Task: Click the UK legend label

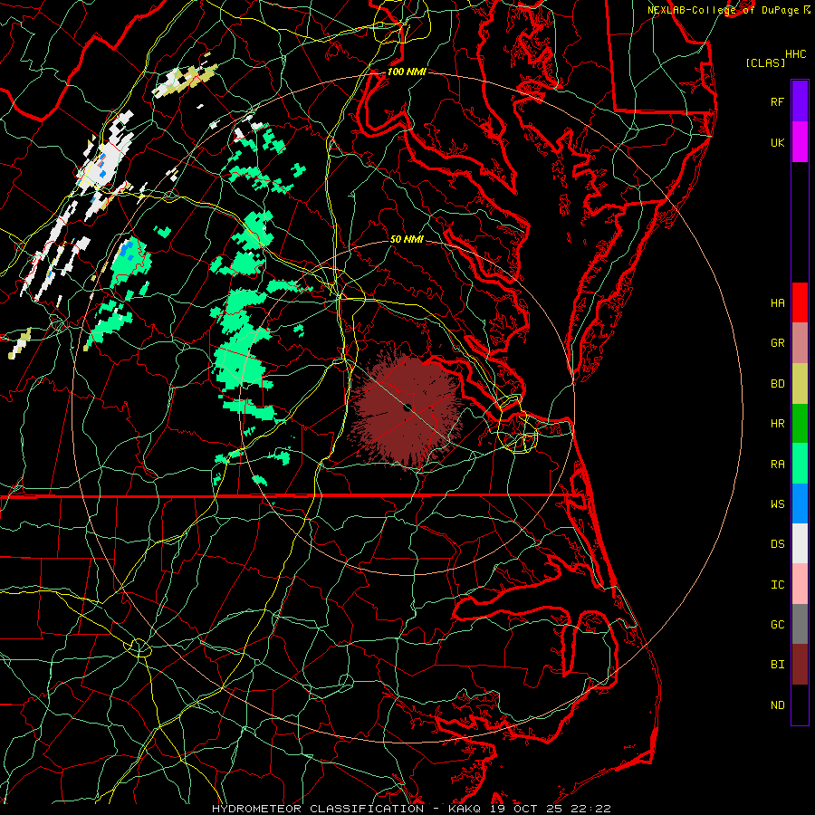Action: (x=777, y=142)
